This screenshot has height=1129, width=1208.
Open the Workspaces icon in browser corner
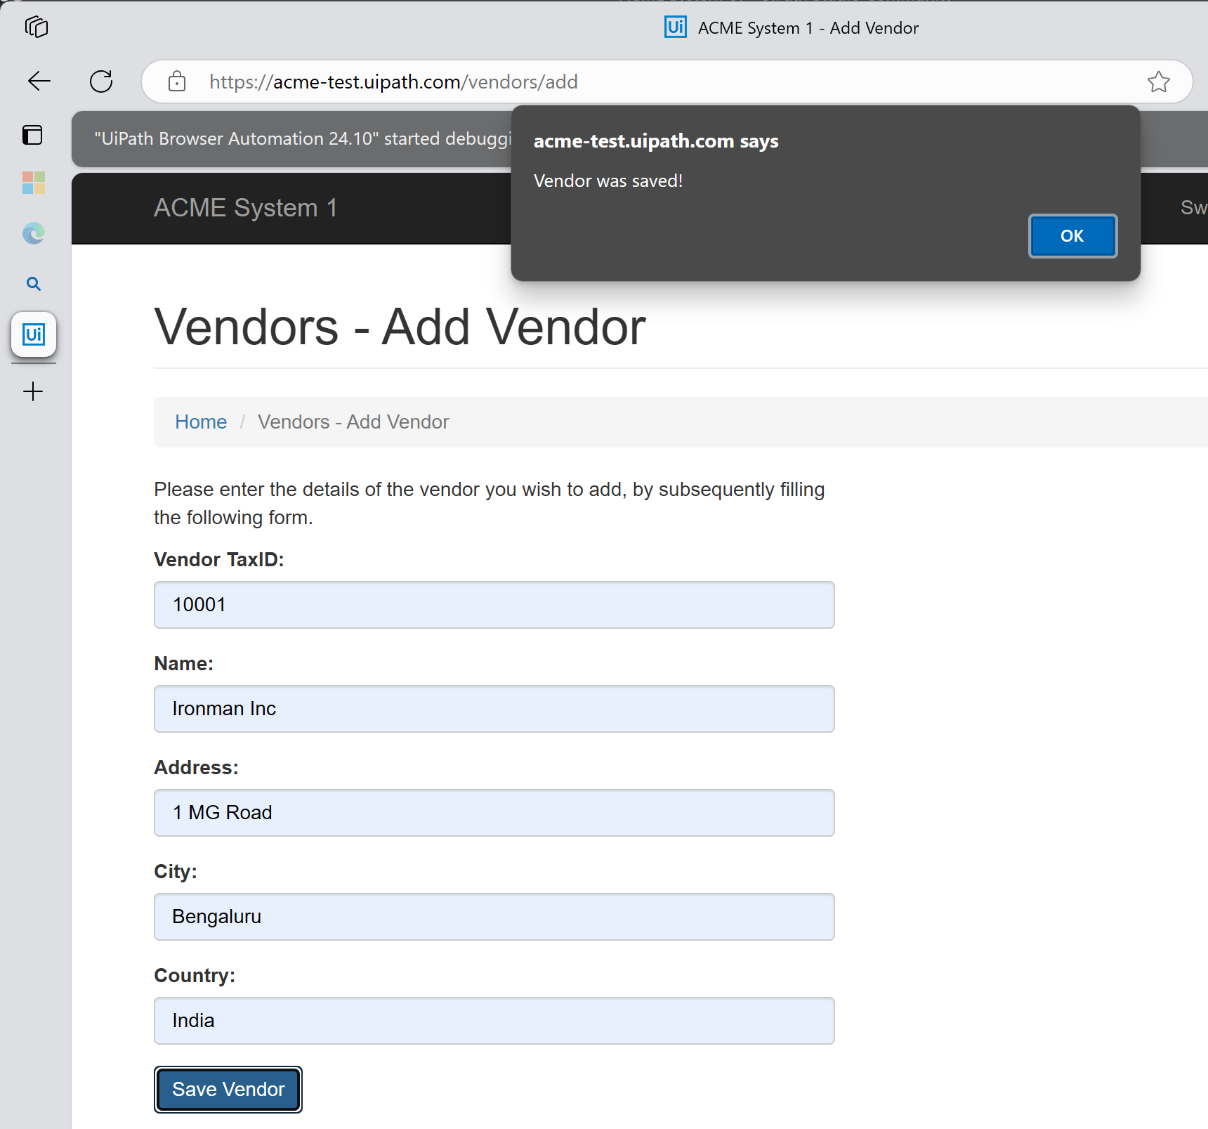(36, 27)
